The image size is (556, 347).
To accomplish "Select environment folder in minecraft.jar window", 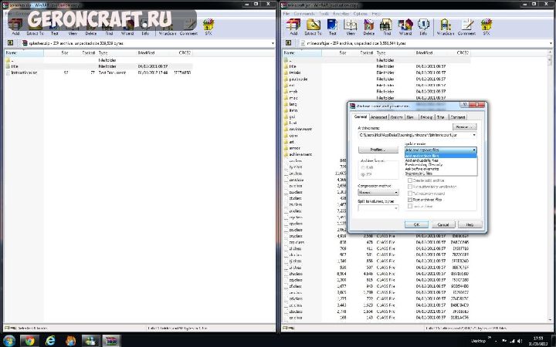I will point(300,130).
